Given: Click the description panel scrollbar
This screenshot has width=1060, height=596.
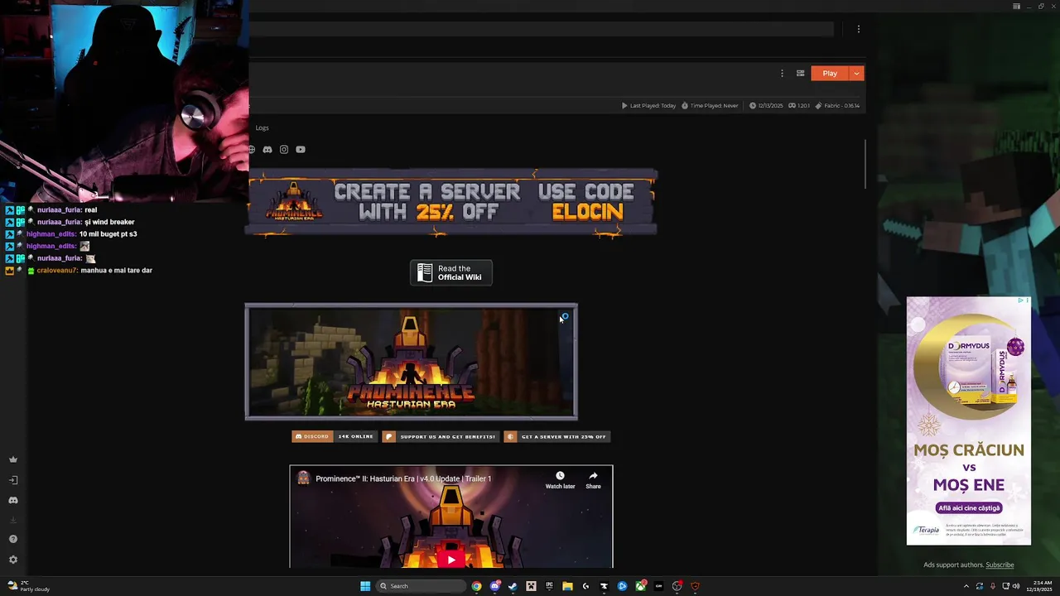Looking at the screenshot, I should pyautogui.click(x=865, y=164).
